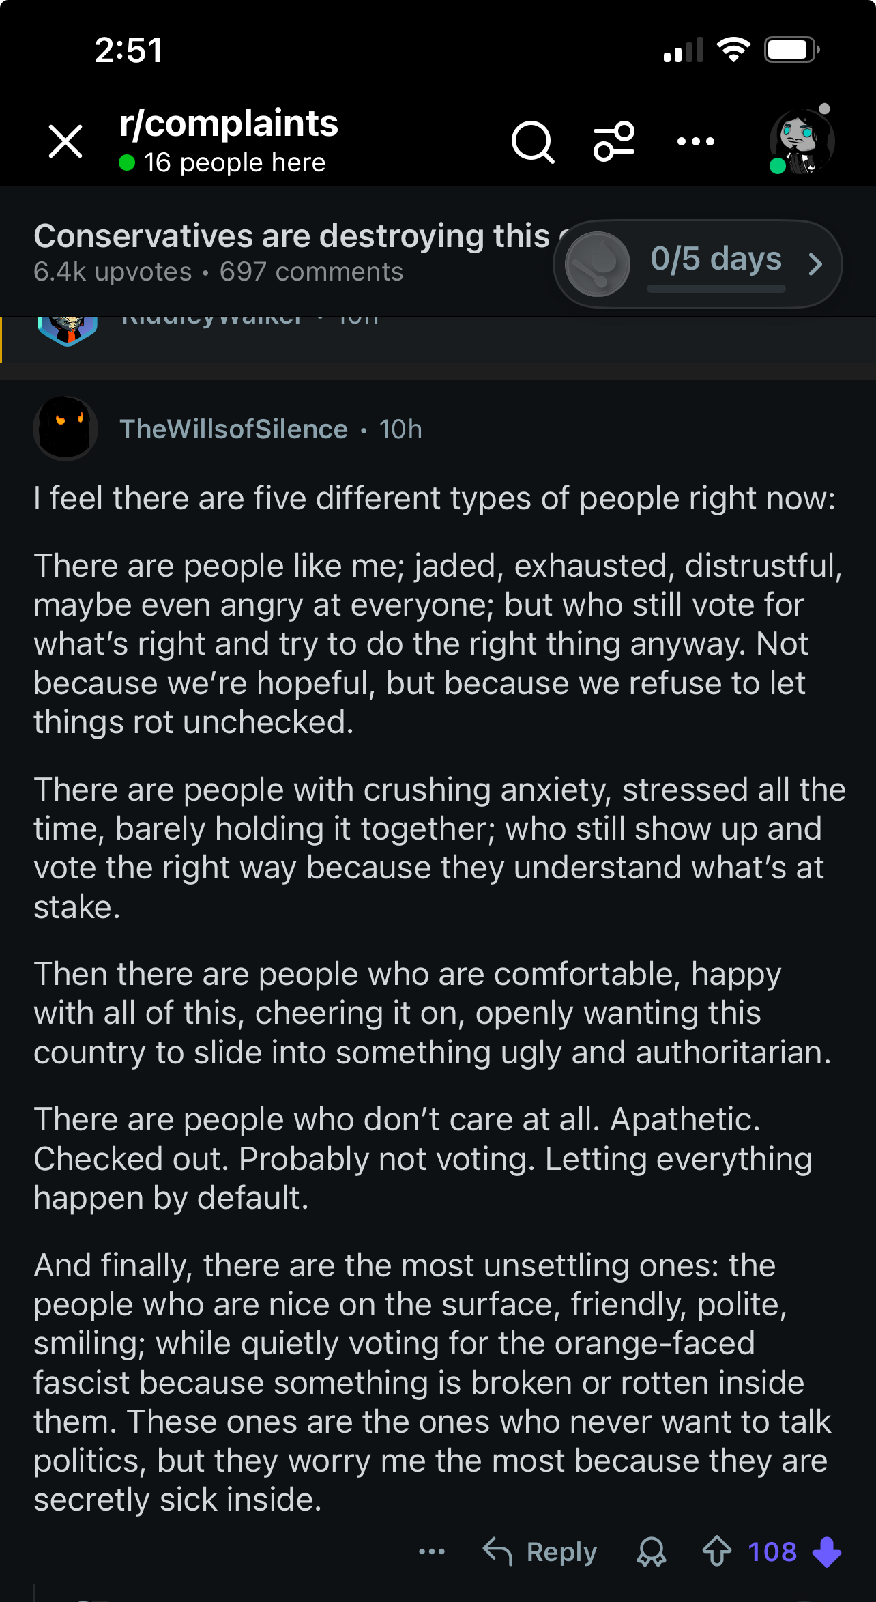Screen dimensions: 876x1602
Task: Reply to TheWillsofSilence's comment
Action: coord(540,1551)
